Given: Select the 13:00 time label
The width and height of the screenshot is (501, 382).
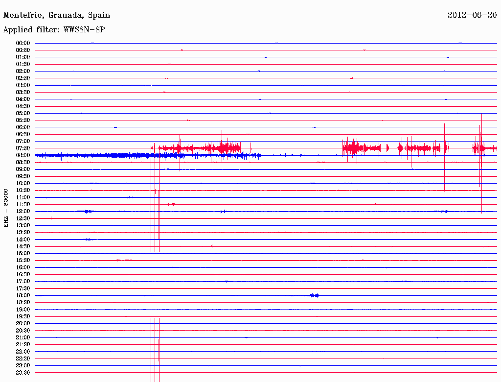Looking at the screenshot, I should tap(23, 225).
